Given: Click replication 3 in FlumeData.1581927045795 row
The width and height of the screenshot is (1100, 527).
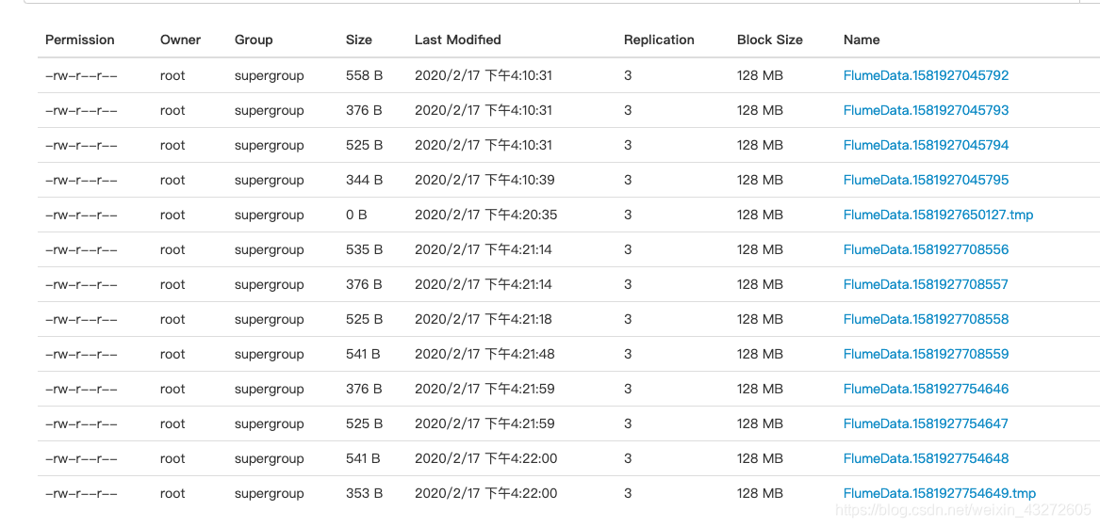Looking at the screenshot, I should pyautogui.click(x=628, y=180).
